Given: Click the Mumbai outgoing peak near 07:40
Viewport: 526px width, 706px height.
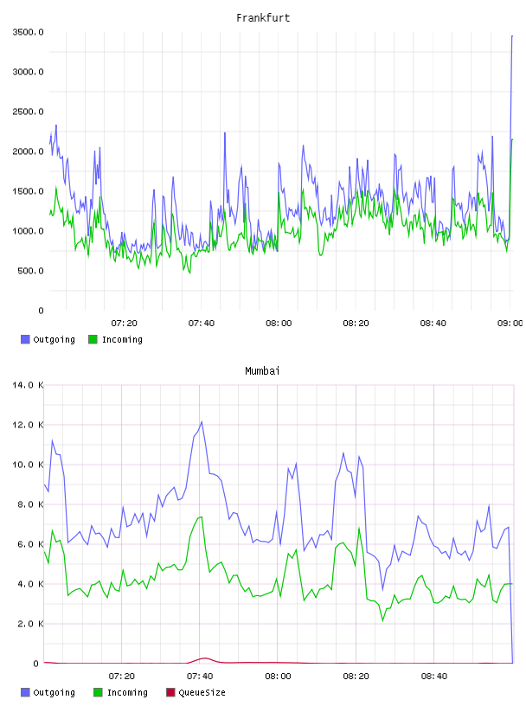Looking at the screenshot, I should 202,422.
